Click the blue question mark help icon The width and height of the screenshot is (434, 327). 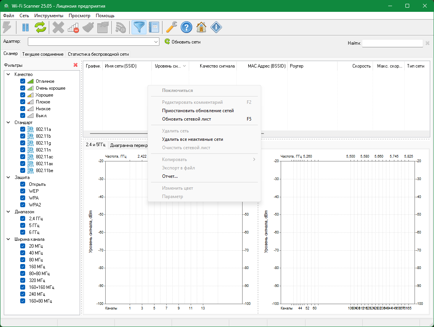(x=186, y=27)
